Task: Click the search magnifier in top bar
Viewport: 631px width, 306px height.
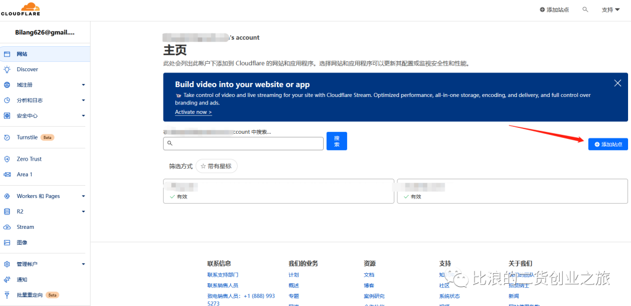Action: point(585,9)
